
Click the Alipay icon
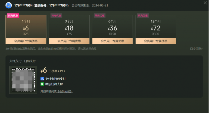(42, 79)
